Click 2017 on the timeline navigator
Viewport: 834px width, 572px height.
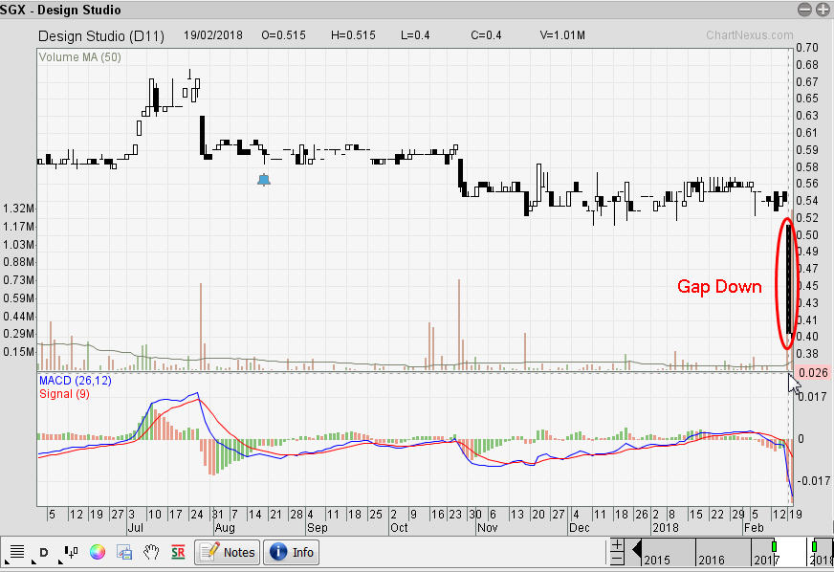766,560
